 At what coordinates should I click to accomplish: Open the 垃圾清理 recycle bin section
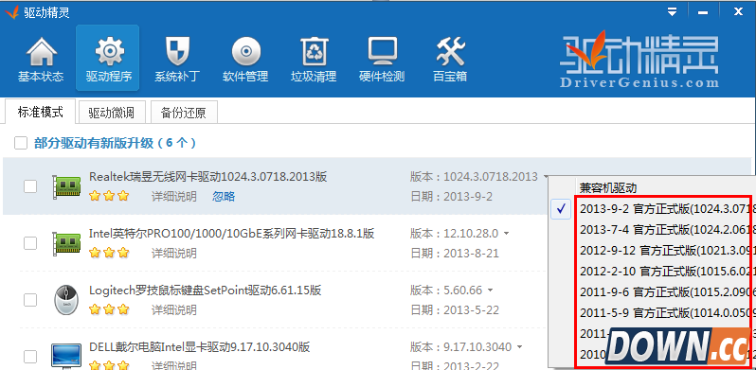coord(314,59)
